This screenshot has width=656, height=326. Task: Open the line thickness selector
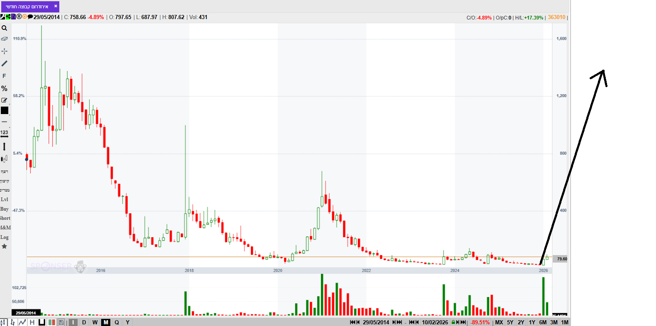4,122
